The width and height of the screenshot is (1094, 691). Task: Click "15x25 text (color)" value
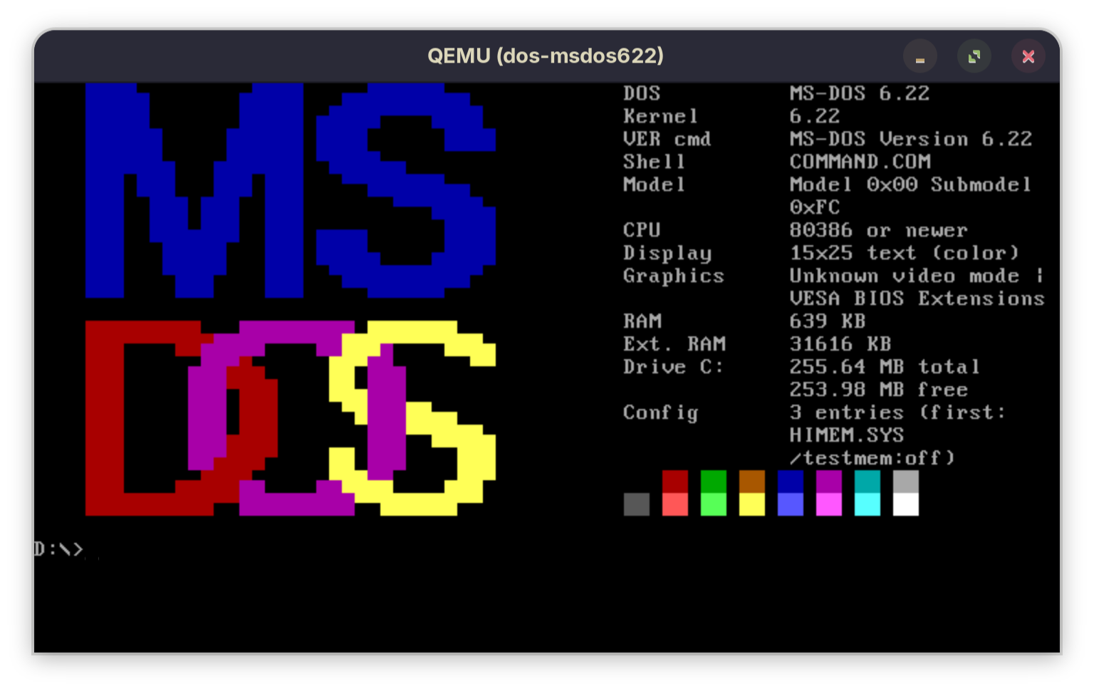pyautogui.click(x=905, y=253)
